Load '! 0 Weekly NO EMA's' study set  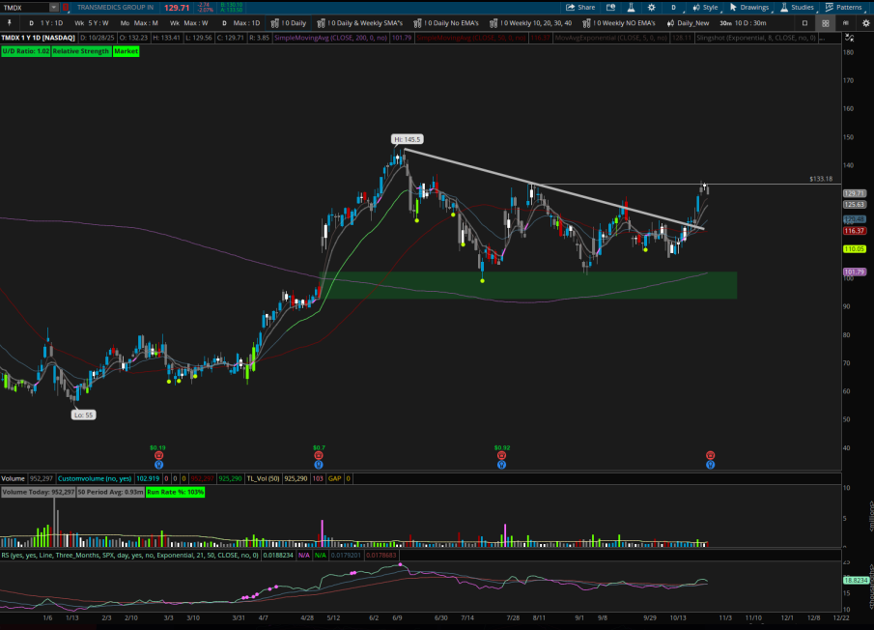pyautogui.click(x=619, y=23)
